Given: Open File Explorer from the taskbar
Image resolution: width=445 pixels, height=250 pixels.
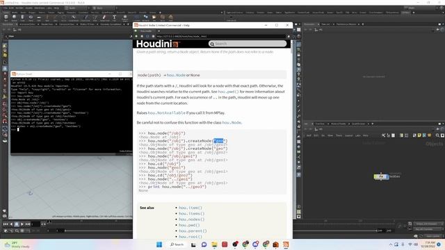Looking at the screenshot, I should pos(214,244).
